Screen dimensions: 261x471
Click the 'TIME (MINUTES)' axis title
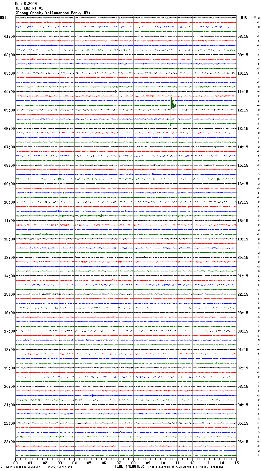pyautogui.click(x=130, y=466)
